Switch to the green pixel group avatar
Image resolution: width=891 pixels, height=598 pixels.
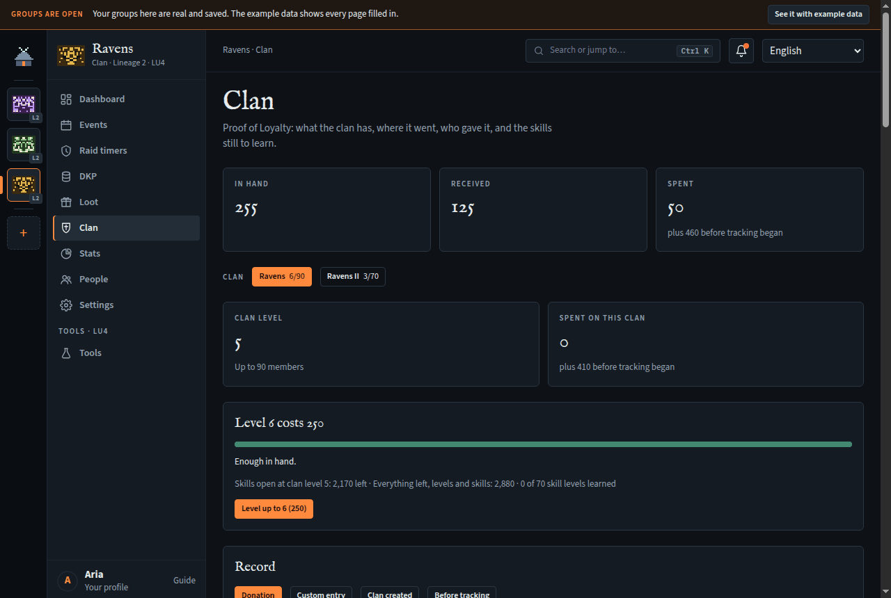tap(24, 145)
